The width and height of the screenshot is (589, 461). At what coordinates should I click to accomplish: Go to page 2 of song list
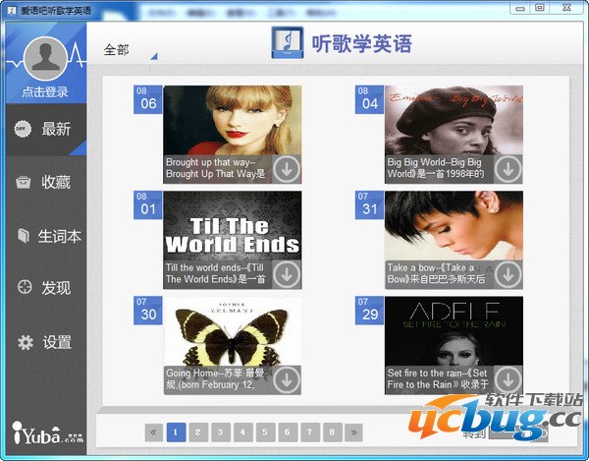click(198, 432)
